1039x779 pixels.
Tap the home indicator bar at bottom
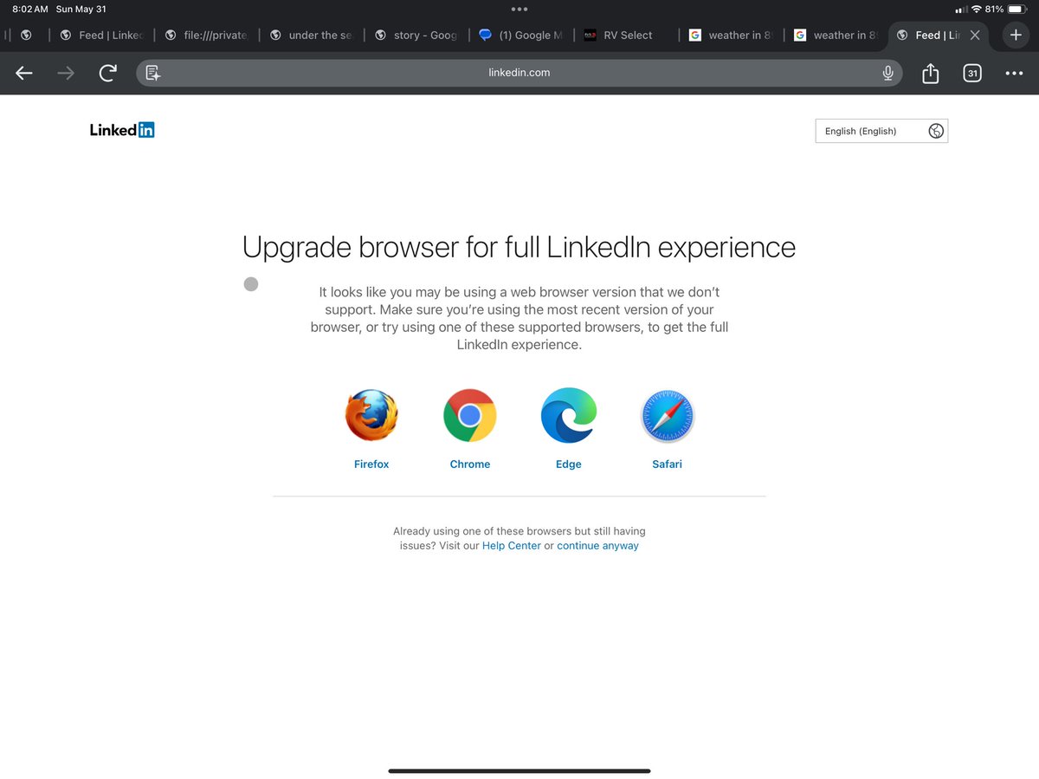click(519, 770)
